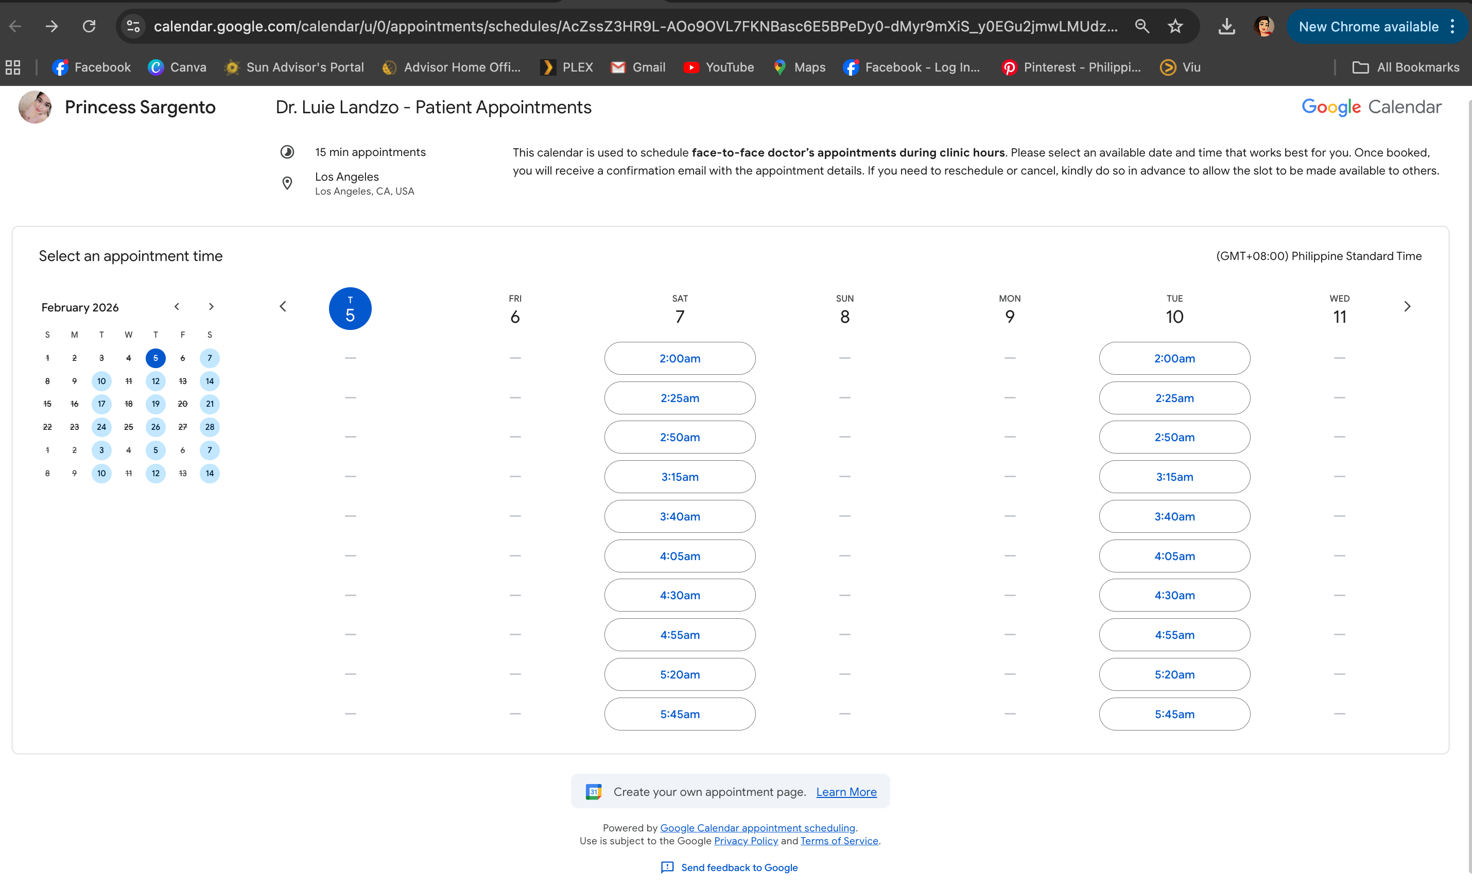Book the Tuesday 4:55am slot
Viewport: 1472px width, 887px height.
click(x=1174, y=634)
